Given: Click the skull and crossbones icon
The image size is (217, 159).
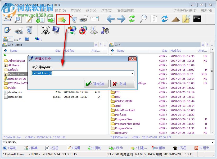Looking at the screenshot, I should (46, 30).
